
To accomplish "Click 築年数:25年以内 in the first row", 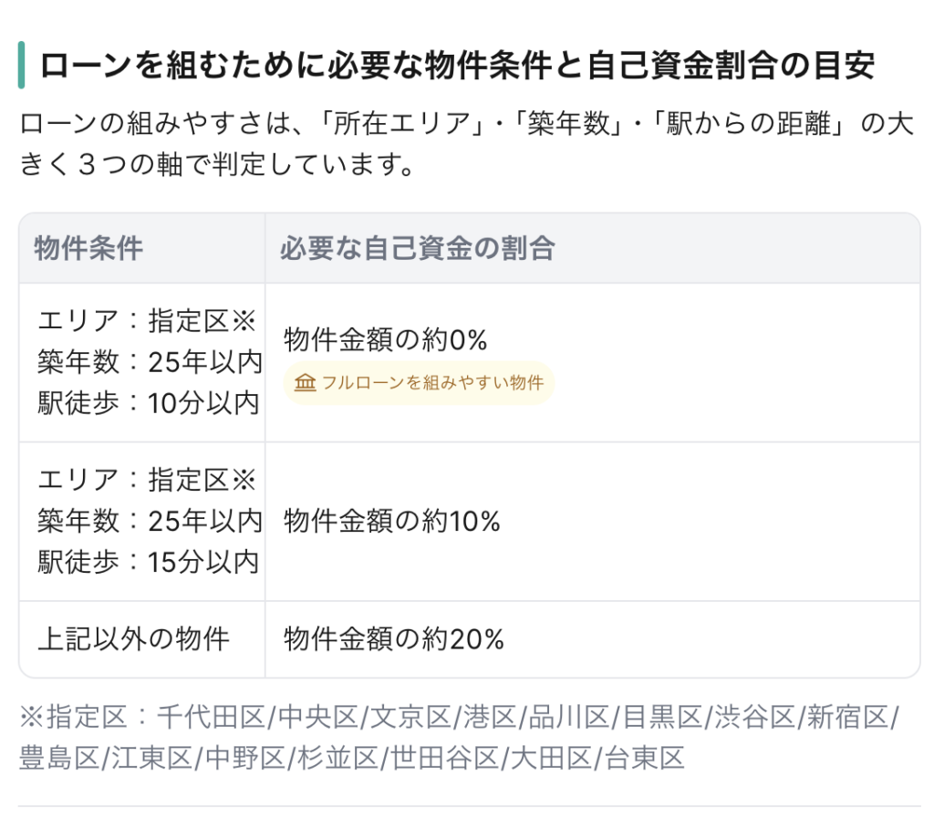I will (150, 362).
